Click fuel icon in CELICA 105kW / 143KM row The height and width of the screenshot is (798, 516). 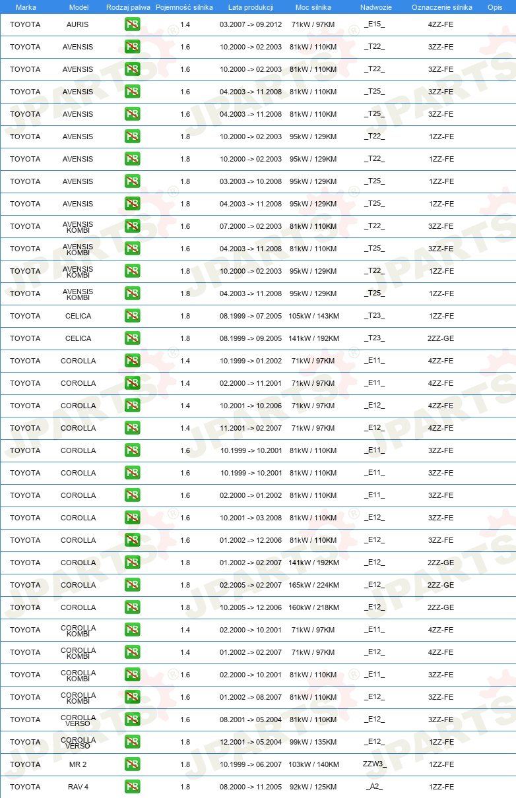point(132,316)
